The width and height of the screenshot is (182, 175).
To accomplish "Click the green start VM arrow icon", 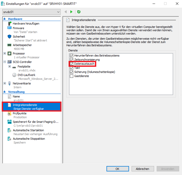I will 71,12.
